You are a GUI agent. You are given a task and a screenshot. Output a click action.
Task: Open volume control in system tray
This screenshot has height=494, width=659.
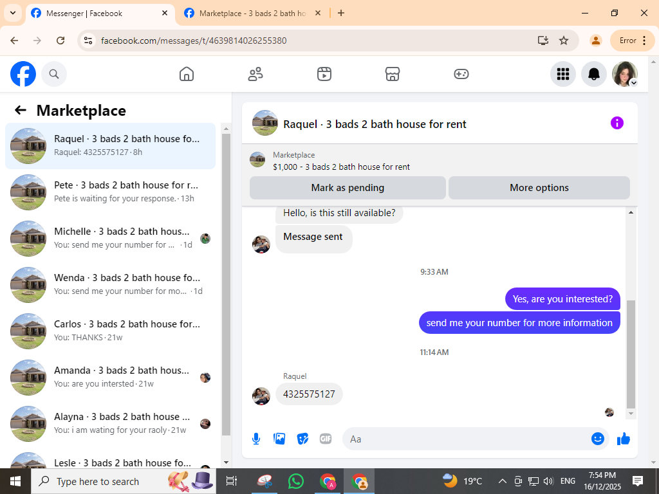click(x=548, y=481)
